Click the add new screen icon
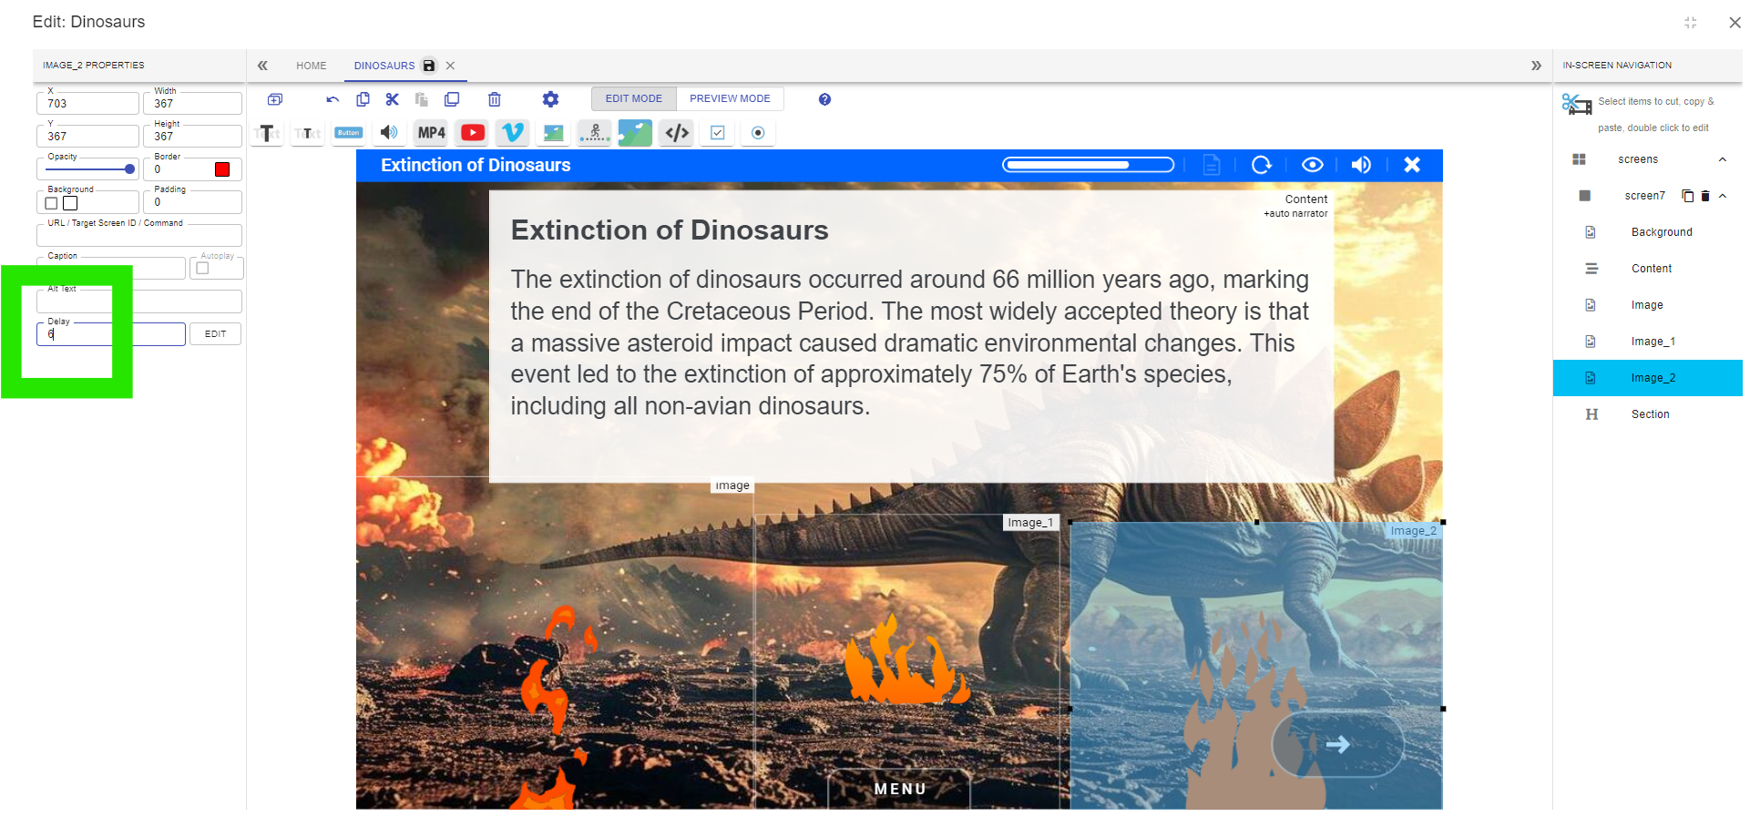The height and width of the screenshot is (817, 1750). 275,99
